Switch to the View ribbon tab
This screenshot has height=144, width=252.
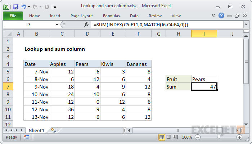click(x=176, y=16)
